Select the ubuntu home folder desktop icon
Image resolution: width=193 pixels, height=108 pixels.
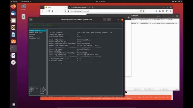click(x=24, y=7)
